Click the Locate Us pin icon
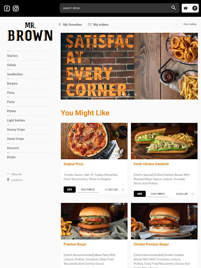201x268 pixels. [8, 180]
